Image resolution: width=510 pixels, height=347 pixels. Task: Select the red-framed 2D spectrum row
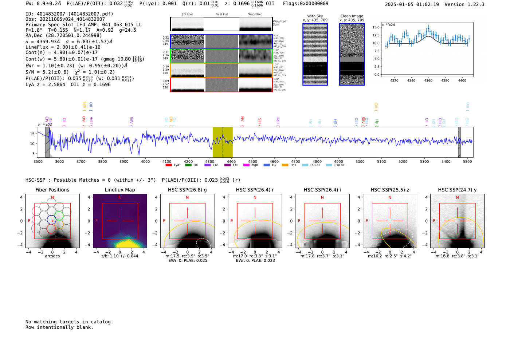pyautogui.click(x=221, y=85)
